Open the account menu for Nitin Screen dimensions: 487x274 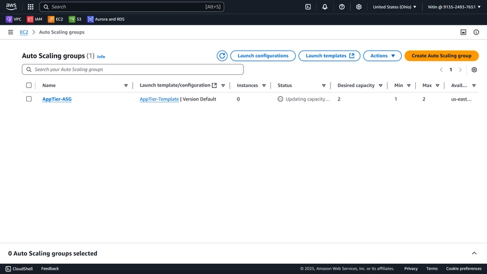tap(454, 7)
